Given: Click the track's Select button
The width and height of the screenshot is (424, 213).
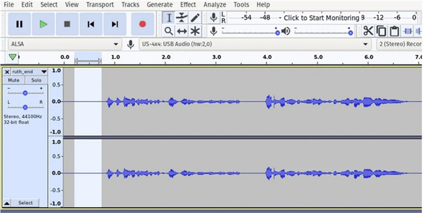Looking at the screenshot, I should click(25, 203).
